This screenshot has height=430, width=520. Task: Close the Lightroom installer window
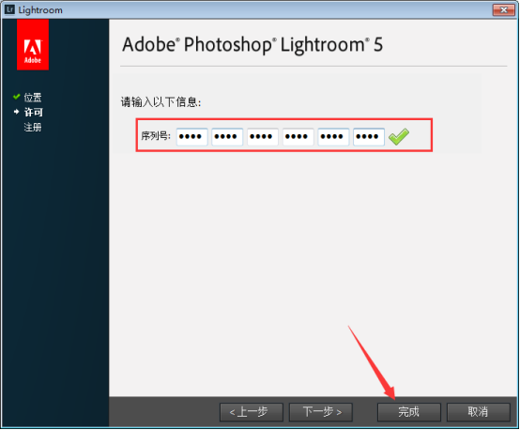[x=503, y=9]
